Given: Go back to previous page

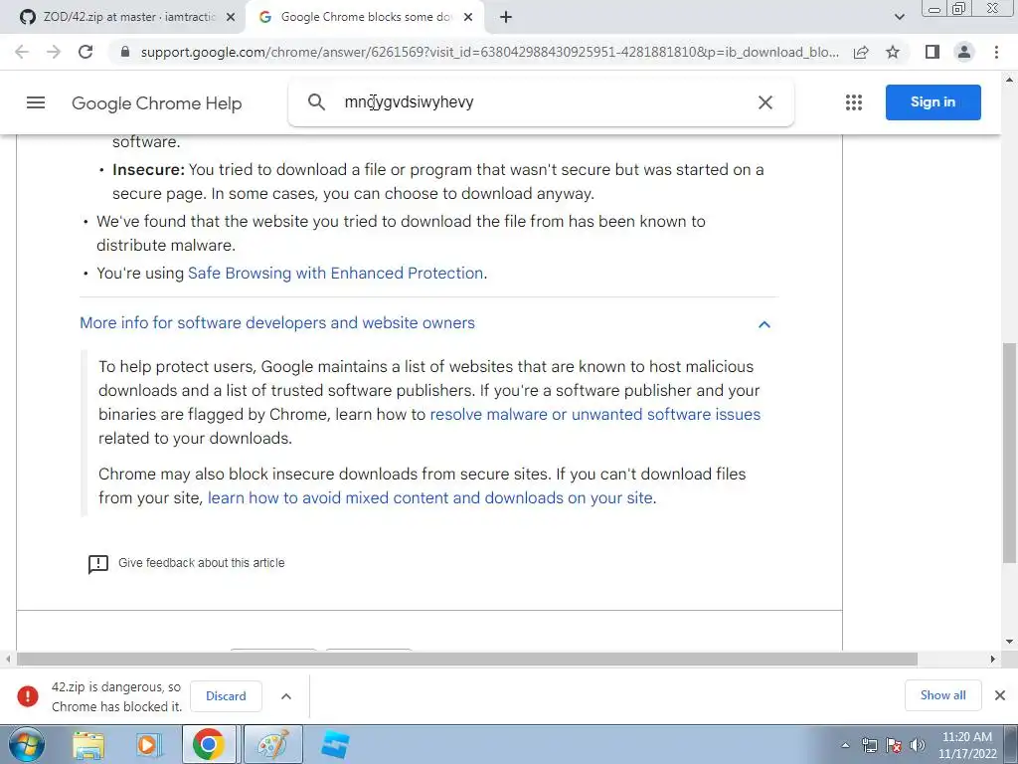Looking at the screenshot, I should (22, 52).
